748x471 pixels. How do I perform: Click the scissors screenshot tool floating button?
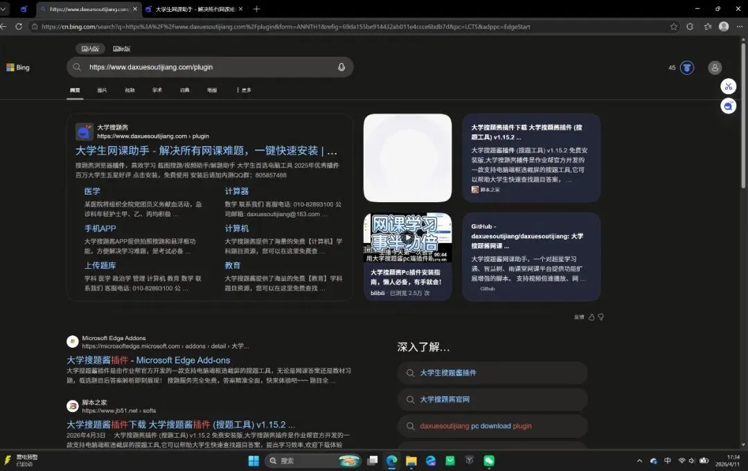(729, 87)
